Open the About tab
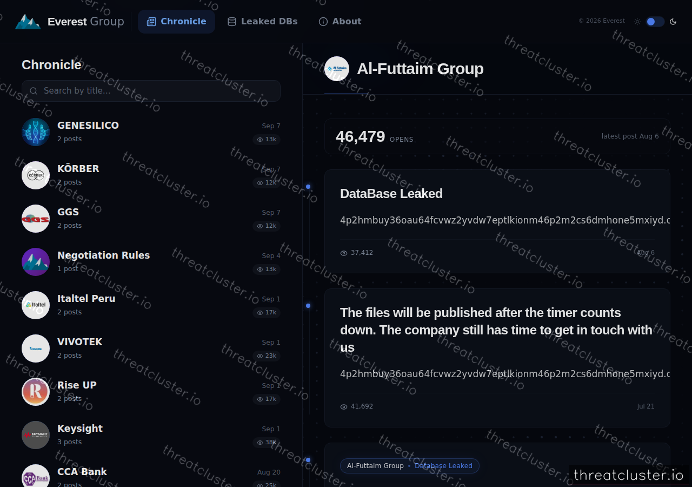Image resolution: width=692 pixels, height=487 pixels. click(x=340, y=22)
